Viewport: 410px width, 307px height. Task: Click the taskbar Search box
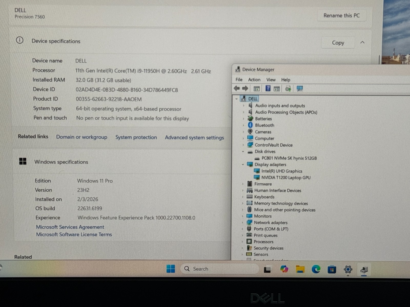coord(220,269)
